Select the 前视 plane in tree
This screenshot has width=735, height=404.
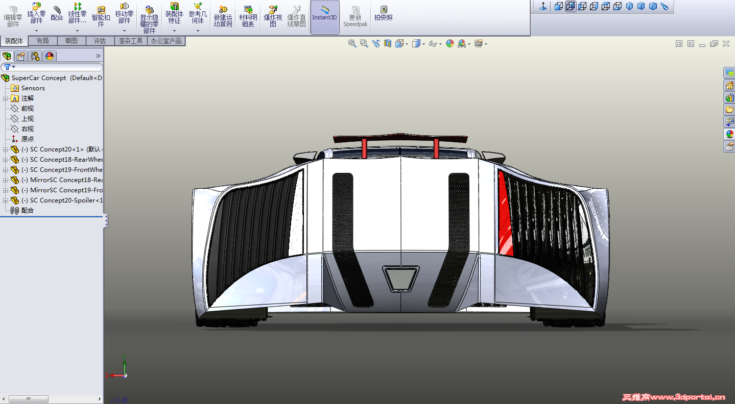27,109
